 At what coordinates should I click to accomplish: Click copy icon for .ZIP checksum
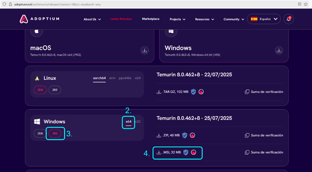click(247, 135)
